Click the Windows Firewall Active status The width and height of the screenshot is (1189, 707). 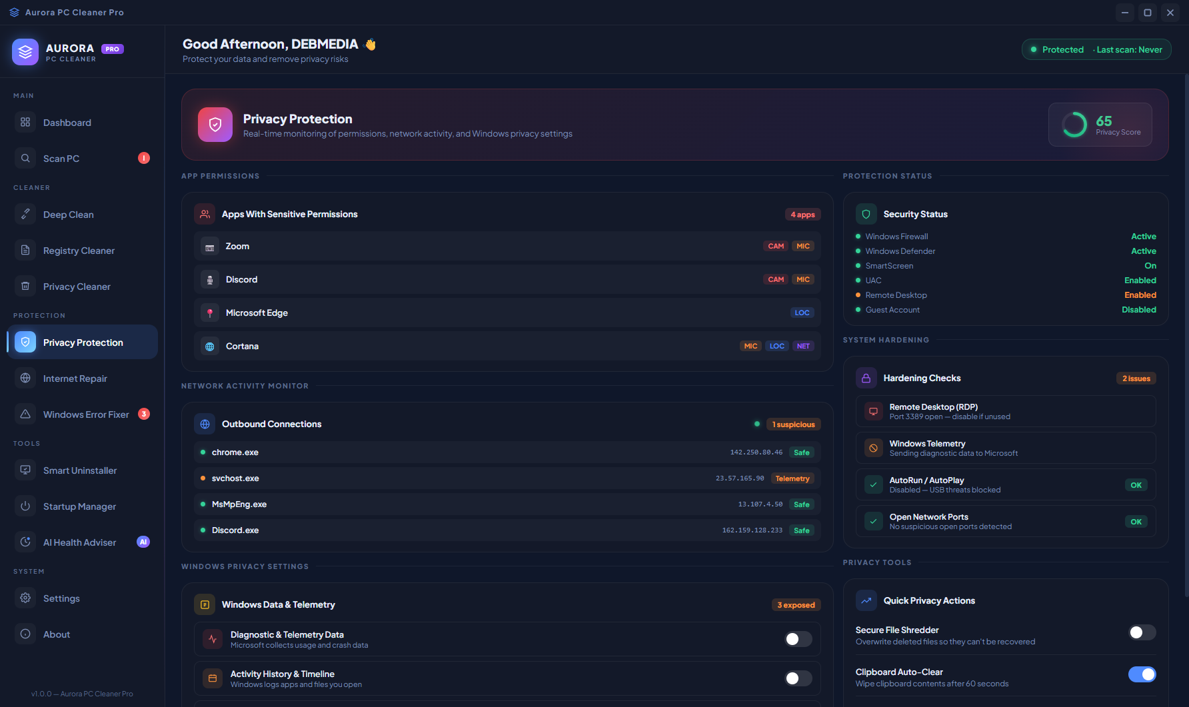(x=1144, y=237)
